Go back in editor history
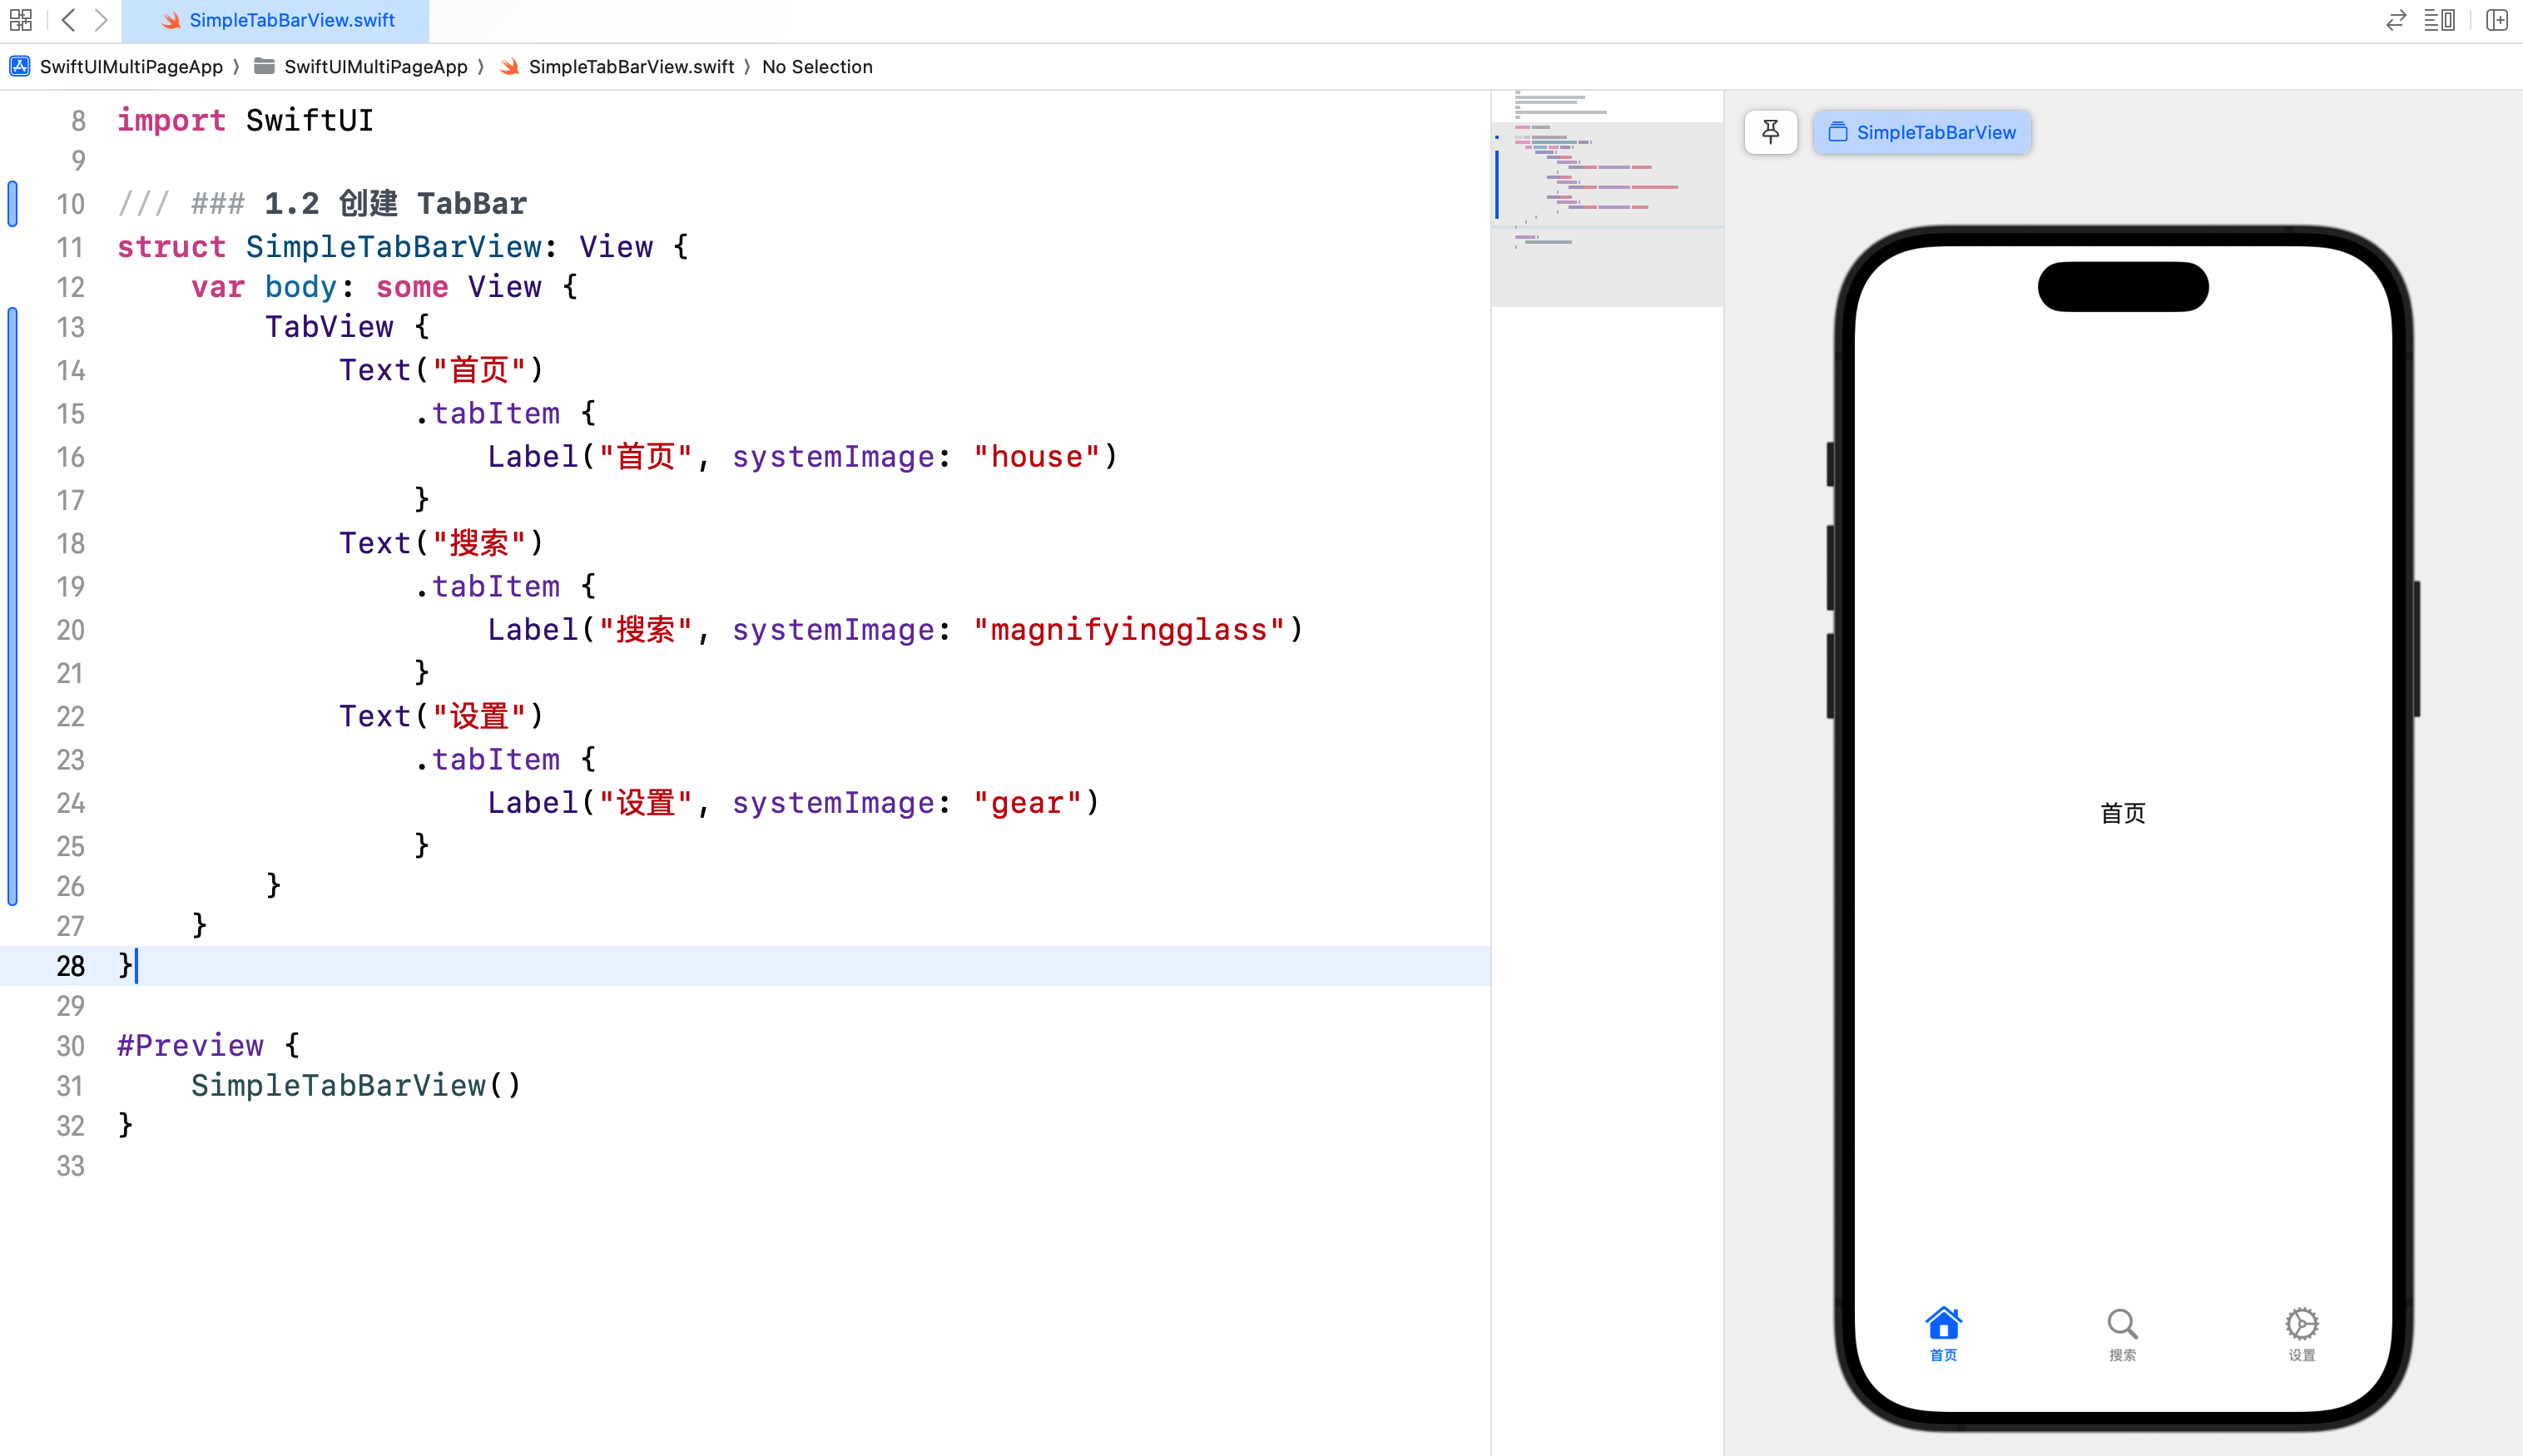This screenshot has height=1456, width=2523. coord(68,20)
